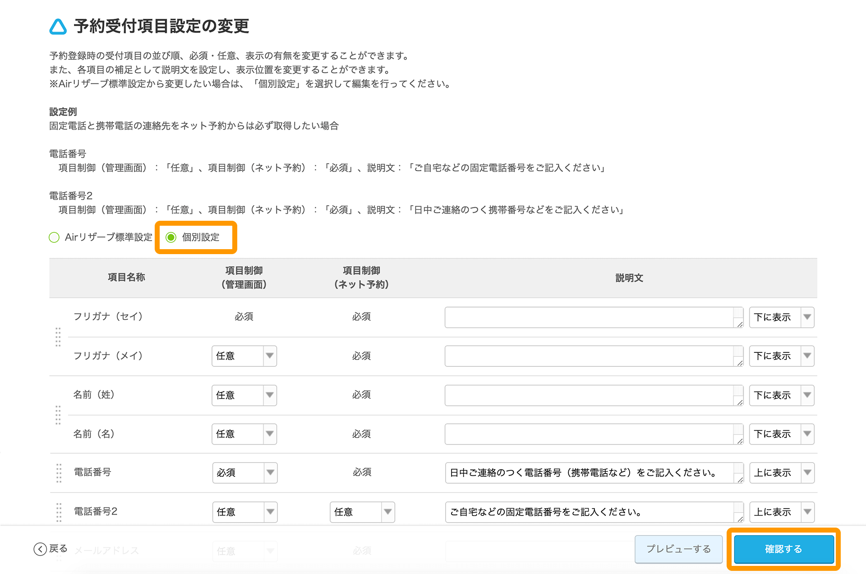Select the Airリザーブ標準設定 radio button
The width and height of the screenshot is (866, 574).
tap(54, 237)
